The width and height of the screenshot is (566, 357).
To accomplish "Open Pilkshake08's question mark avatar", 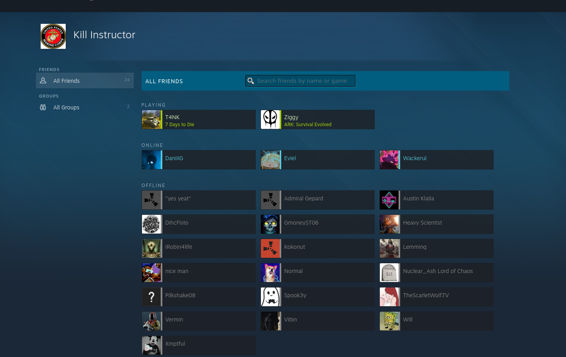I will pyautogui.click(x=151, y=297).
